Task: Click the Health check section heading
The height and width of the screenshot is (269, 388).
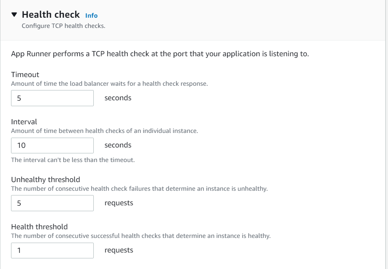Action: [51, 15]
